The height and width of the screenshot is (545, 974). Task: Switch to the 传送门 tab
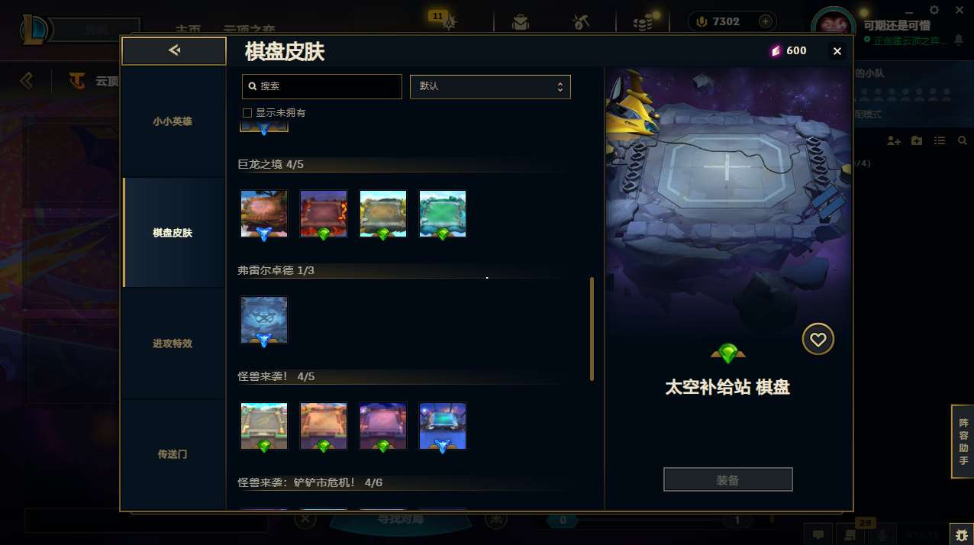(x=173, y=454)
